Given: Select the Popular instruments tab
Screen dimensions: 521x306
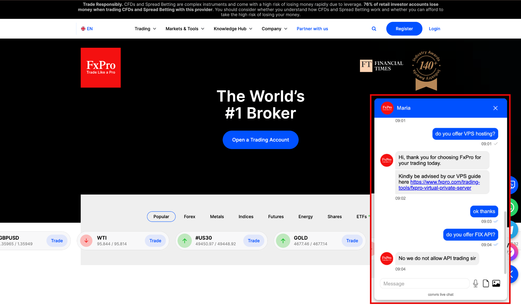Looking at the screenshot, I should click(x=161, y=217).
